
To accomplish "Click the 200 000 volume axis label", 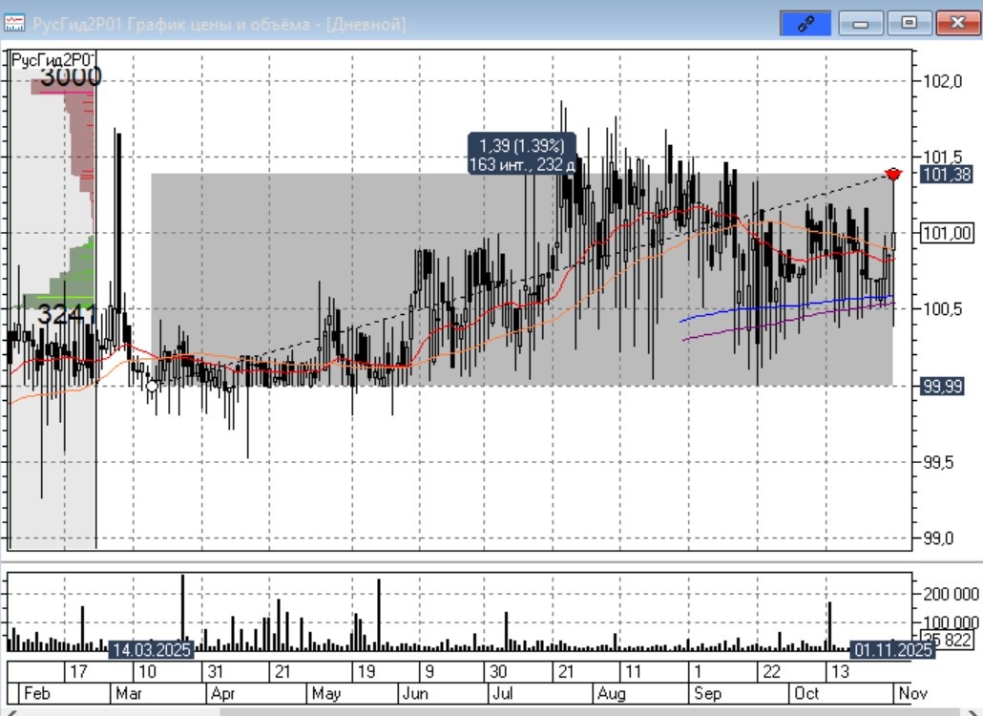I will tap(951, 594).
